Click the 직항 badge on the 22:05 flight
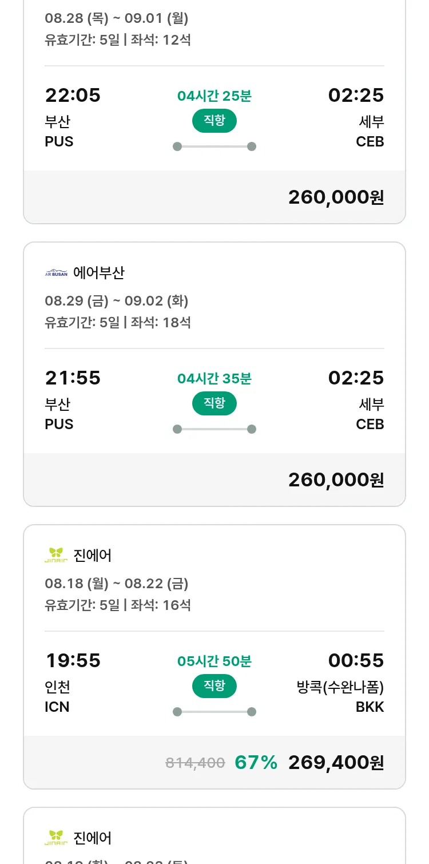Viewport: 429px width, 864px height. 214,120
